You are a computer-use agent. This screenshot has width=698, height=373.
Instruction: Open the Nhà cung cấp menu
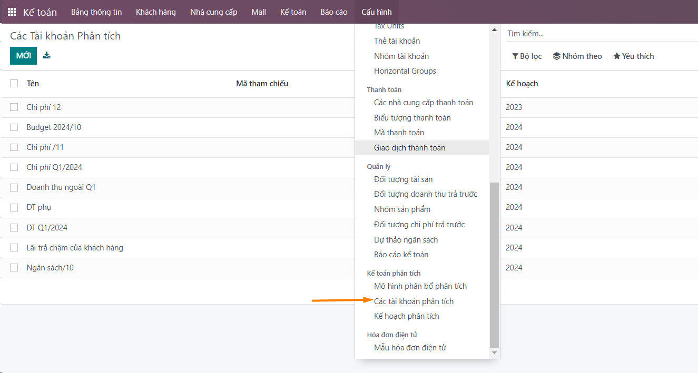[214, 12]
